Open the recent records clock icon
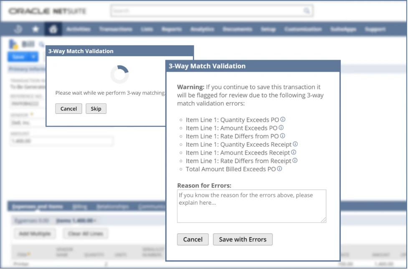 pos(18,29)
